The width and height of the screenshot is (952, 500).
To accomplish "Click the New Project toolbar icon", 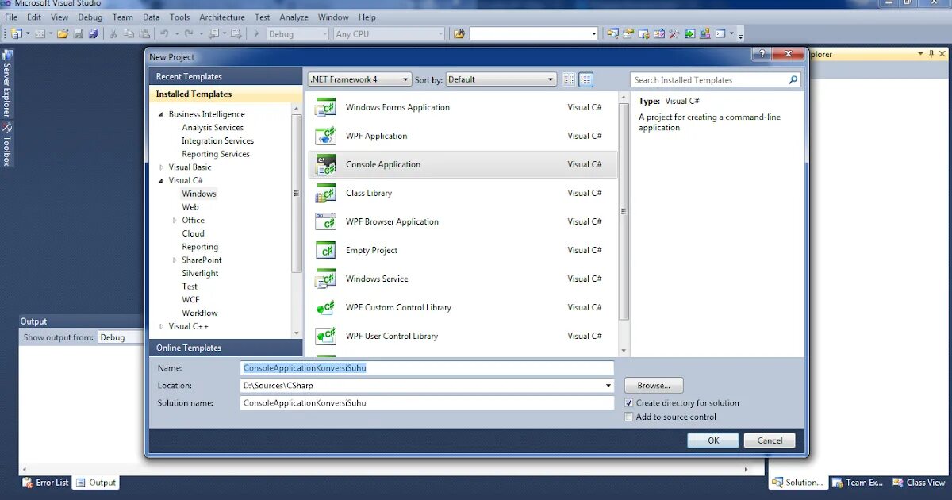I will (17, 33).
